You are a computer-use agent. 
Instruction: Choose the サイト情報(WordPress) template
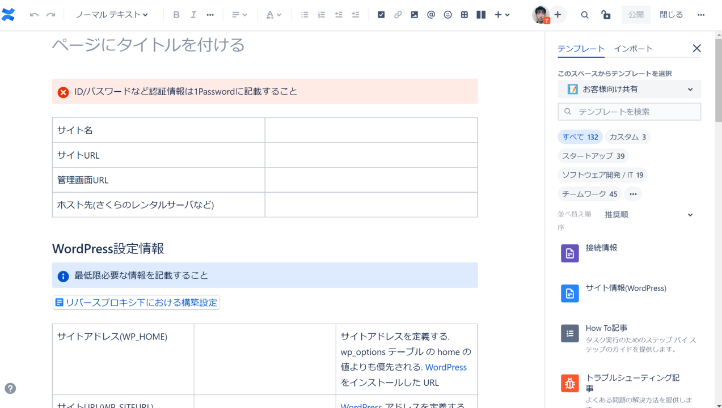point(630,293)
